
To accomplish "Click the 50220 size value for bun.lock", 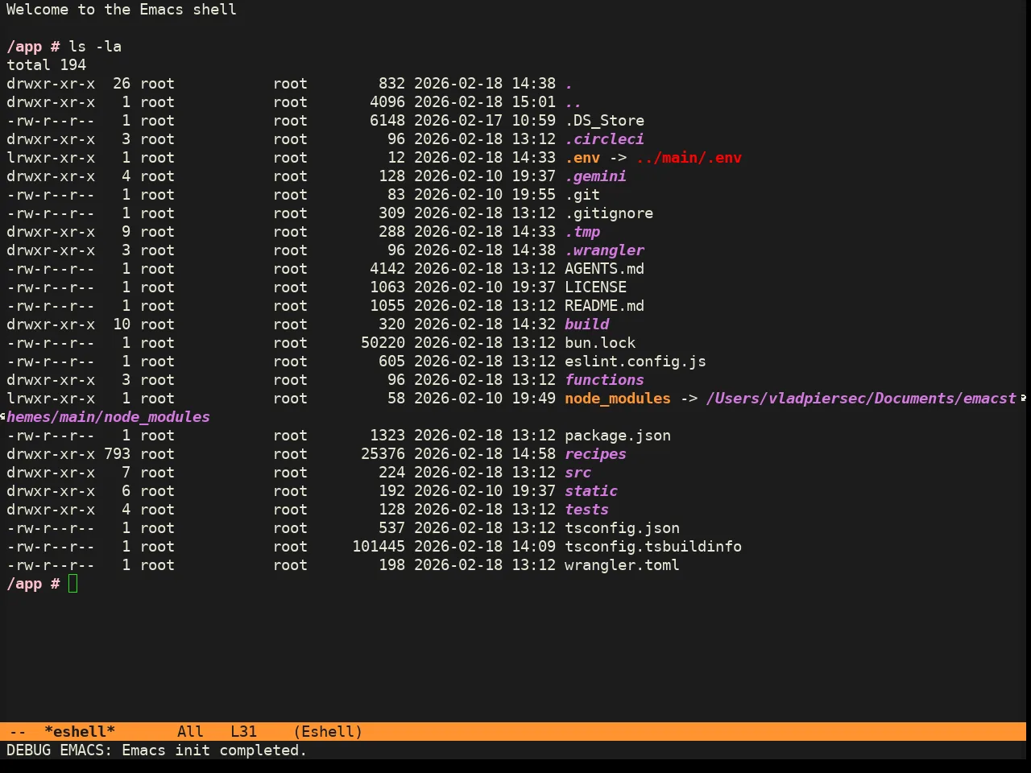I will 383,343.
